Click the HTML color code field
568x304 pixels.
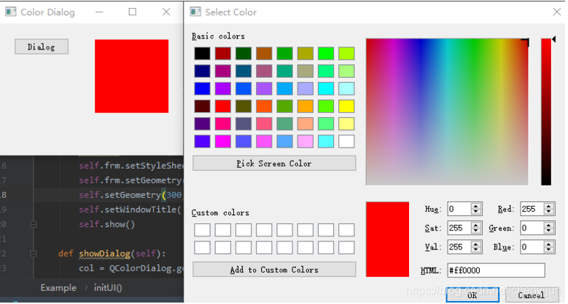point(496,271)
